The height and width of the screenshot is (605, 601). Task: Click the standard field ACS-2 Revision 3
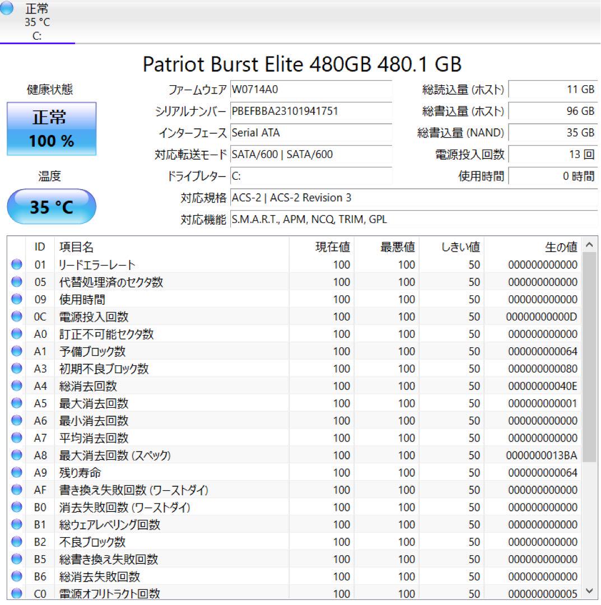pyautogui.click(x=414, y=198)
